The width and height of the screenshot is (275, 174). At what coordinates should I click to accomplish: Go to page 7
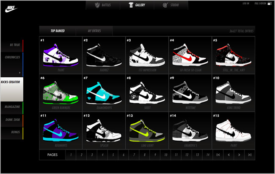pyautogui.click(x=134, y=155)
